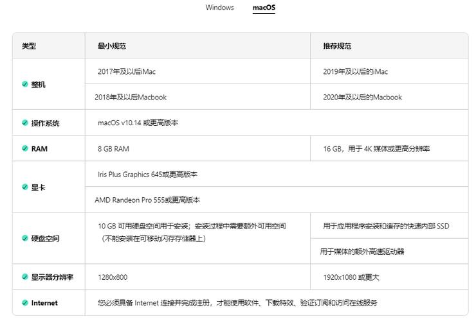476x321 pixels.
Task: Click the green check icon beside Internet
Action: 25,302
